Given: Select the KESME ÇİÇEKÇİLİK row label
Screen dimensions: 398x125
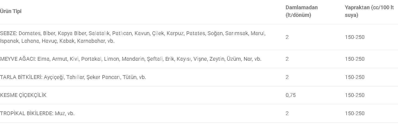Looking at the screenshot, I should coord(23,95).
